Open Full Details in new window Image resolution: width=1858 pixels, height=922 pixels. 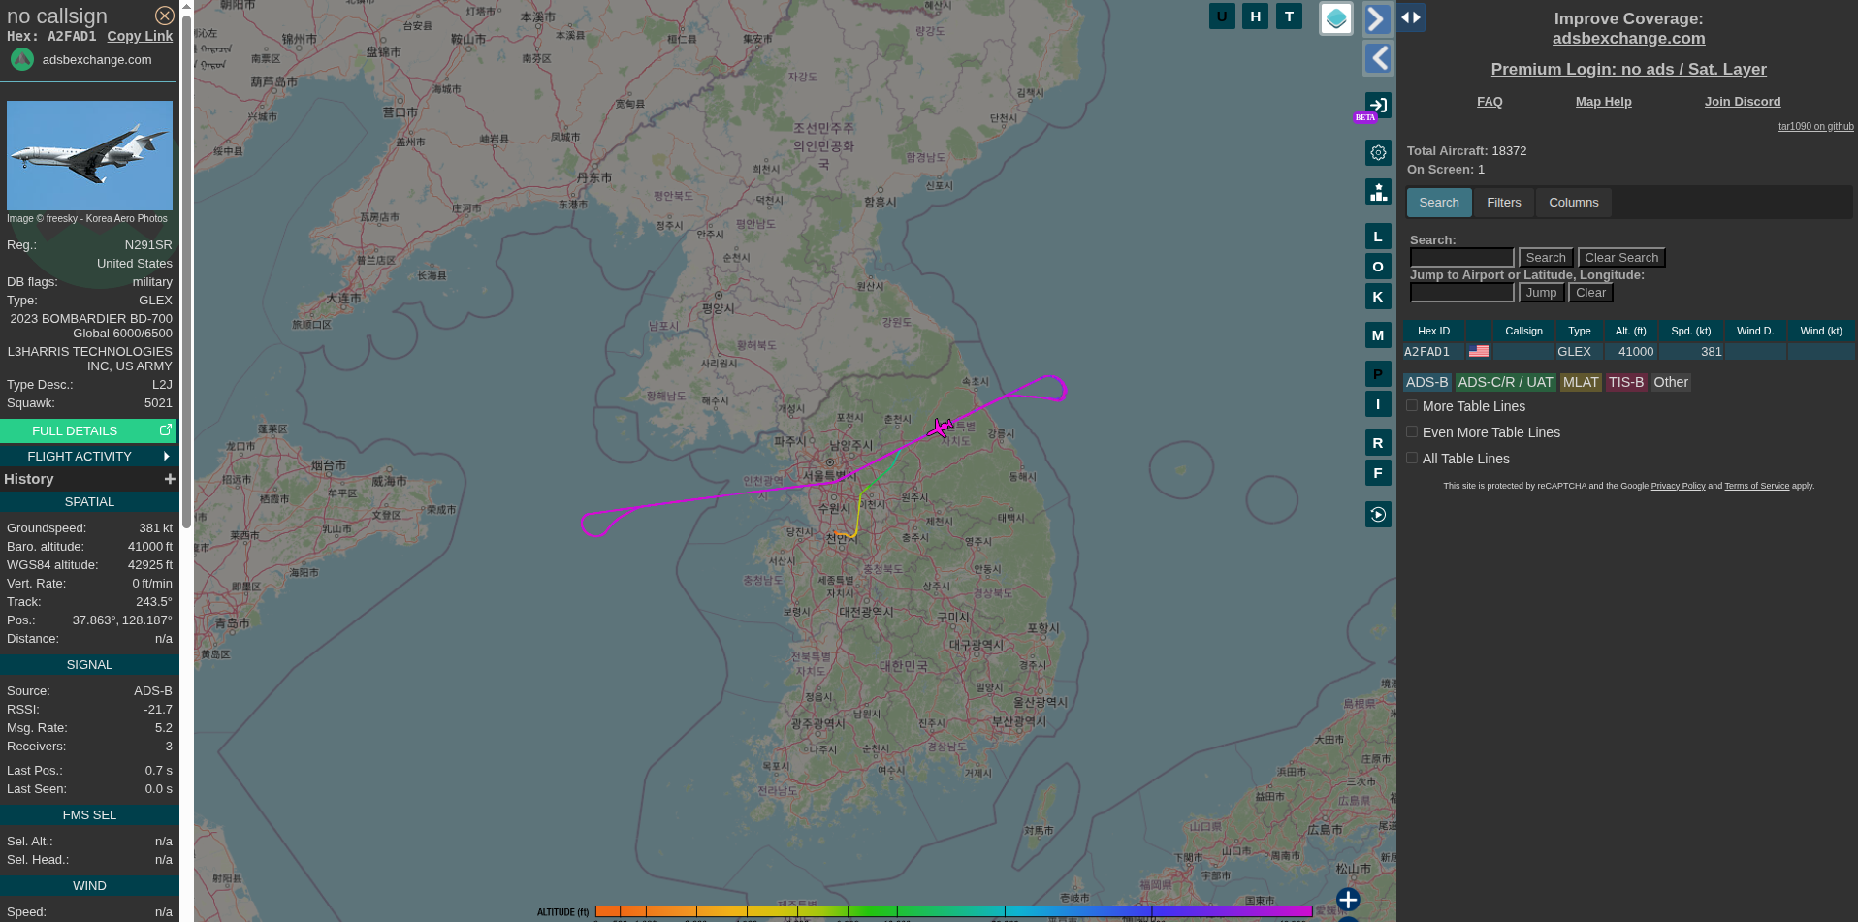pos(88,430)
